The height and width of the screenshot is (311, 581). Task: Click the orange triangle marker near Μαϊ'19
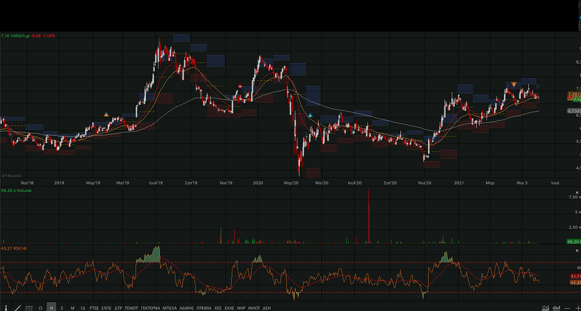[x=106, y=114]
